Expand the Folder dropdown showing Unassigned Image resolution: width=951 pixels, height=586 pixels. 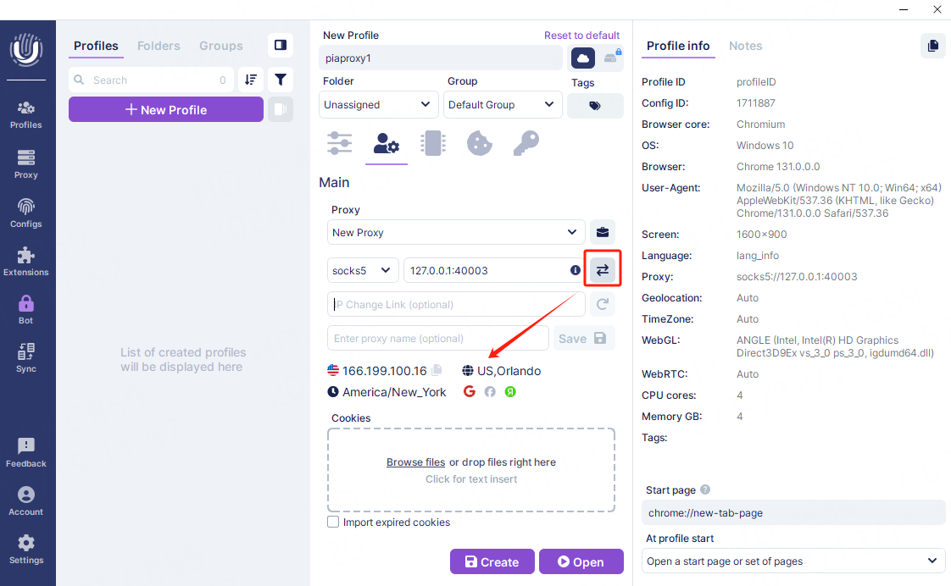pyautogui.click(x=380, y=105)
